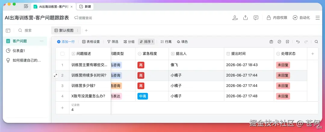Click the clipboard icon in toolbar
325x132 pixels.
tap(271, 42)
